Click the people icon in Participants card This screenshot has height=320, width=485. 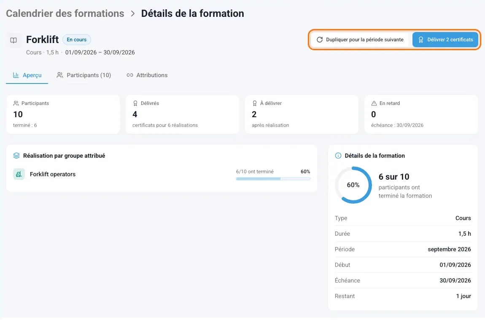click(16, 103)
